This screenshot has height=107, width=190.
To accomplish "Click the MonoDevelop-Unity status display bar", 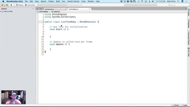I will pos(96,5).
